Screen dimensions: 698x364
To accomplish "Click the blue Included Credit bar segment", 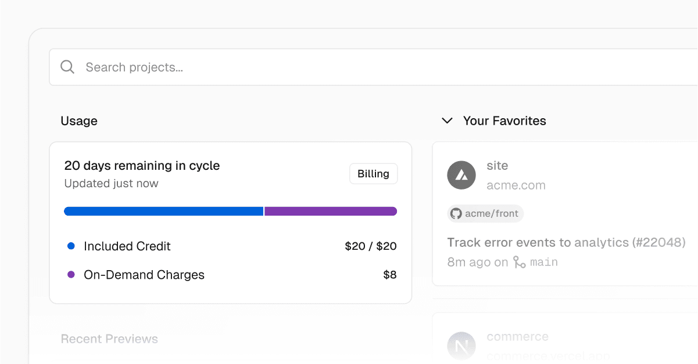I will click(x=163, y=212).
